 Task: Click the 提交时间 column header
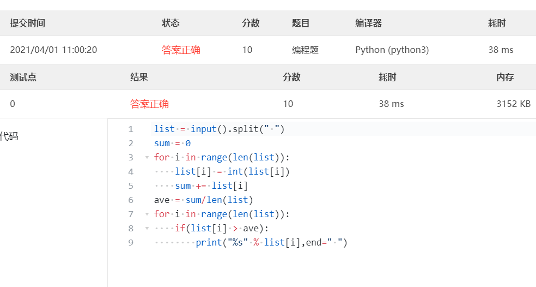click(28, 23)
